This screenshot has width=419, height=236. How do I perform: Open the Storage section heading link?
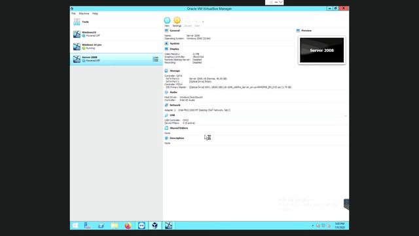point(175,71)
